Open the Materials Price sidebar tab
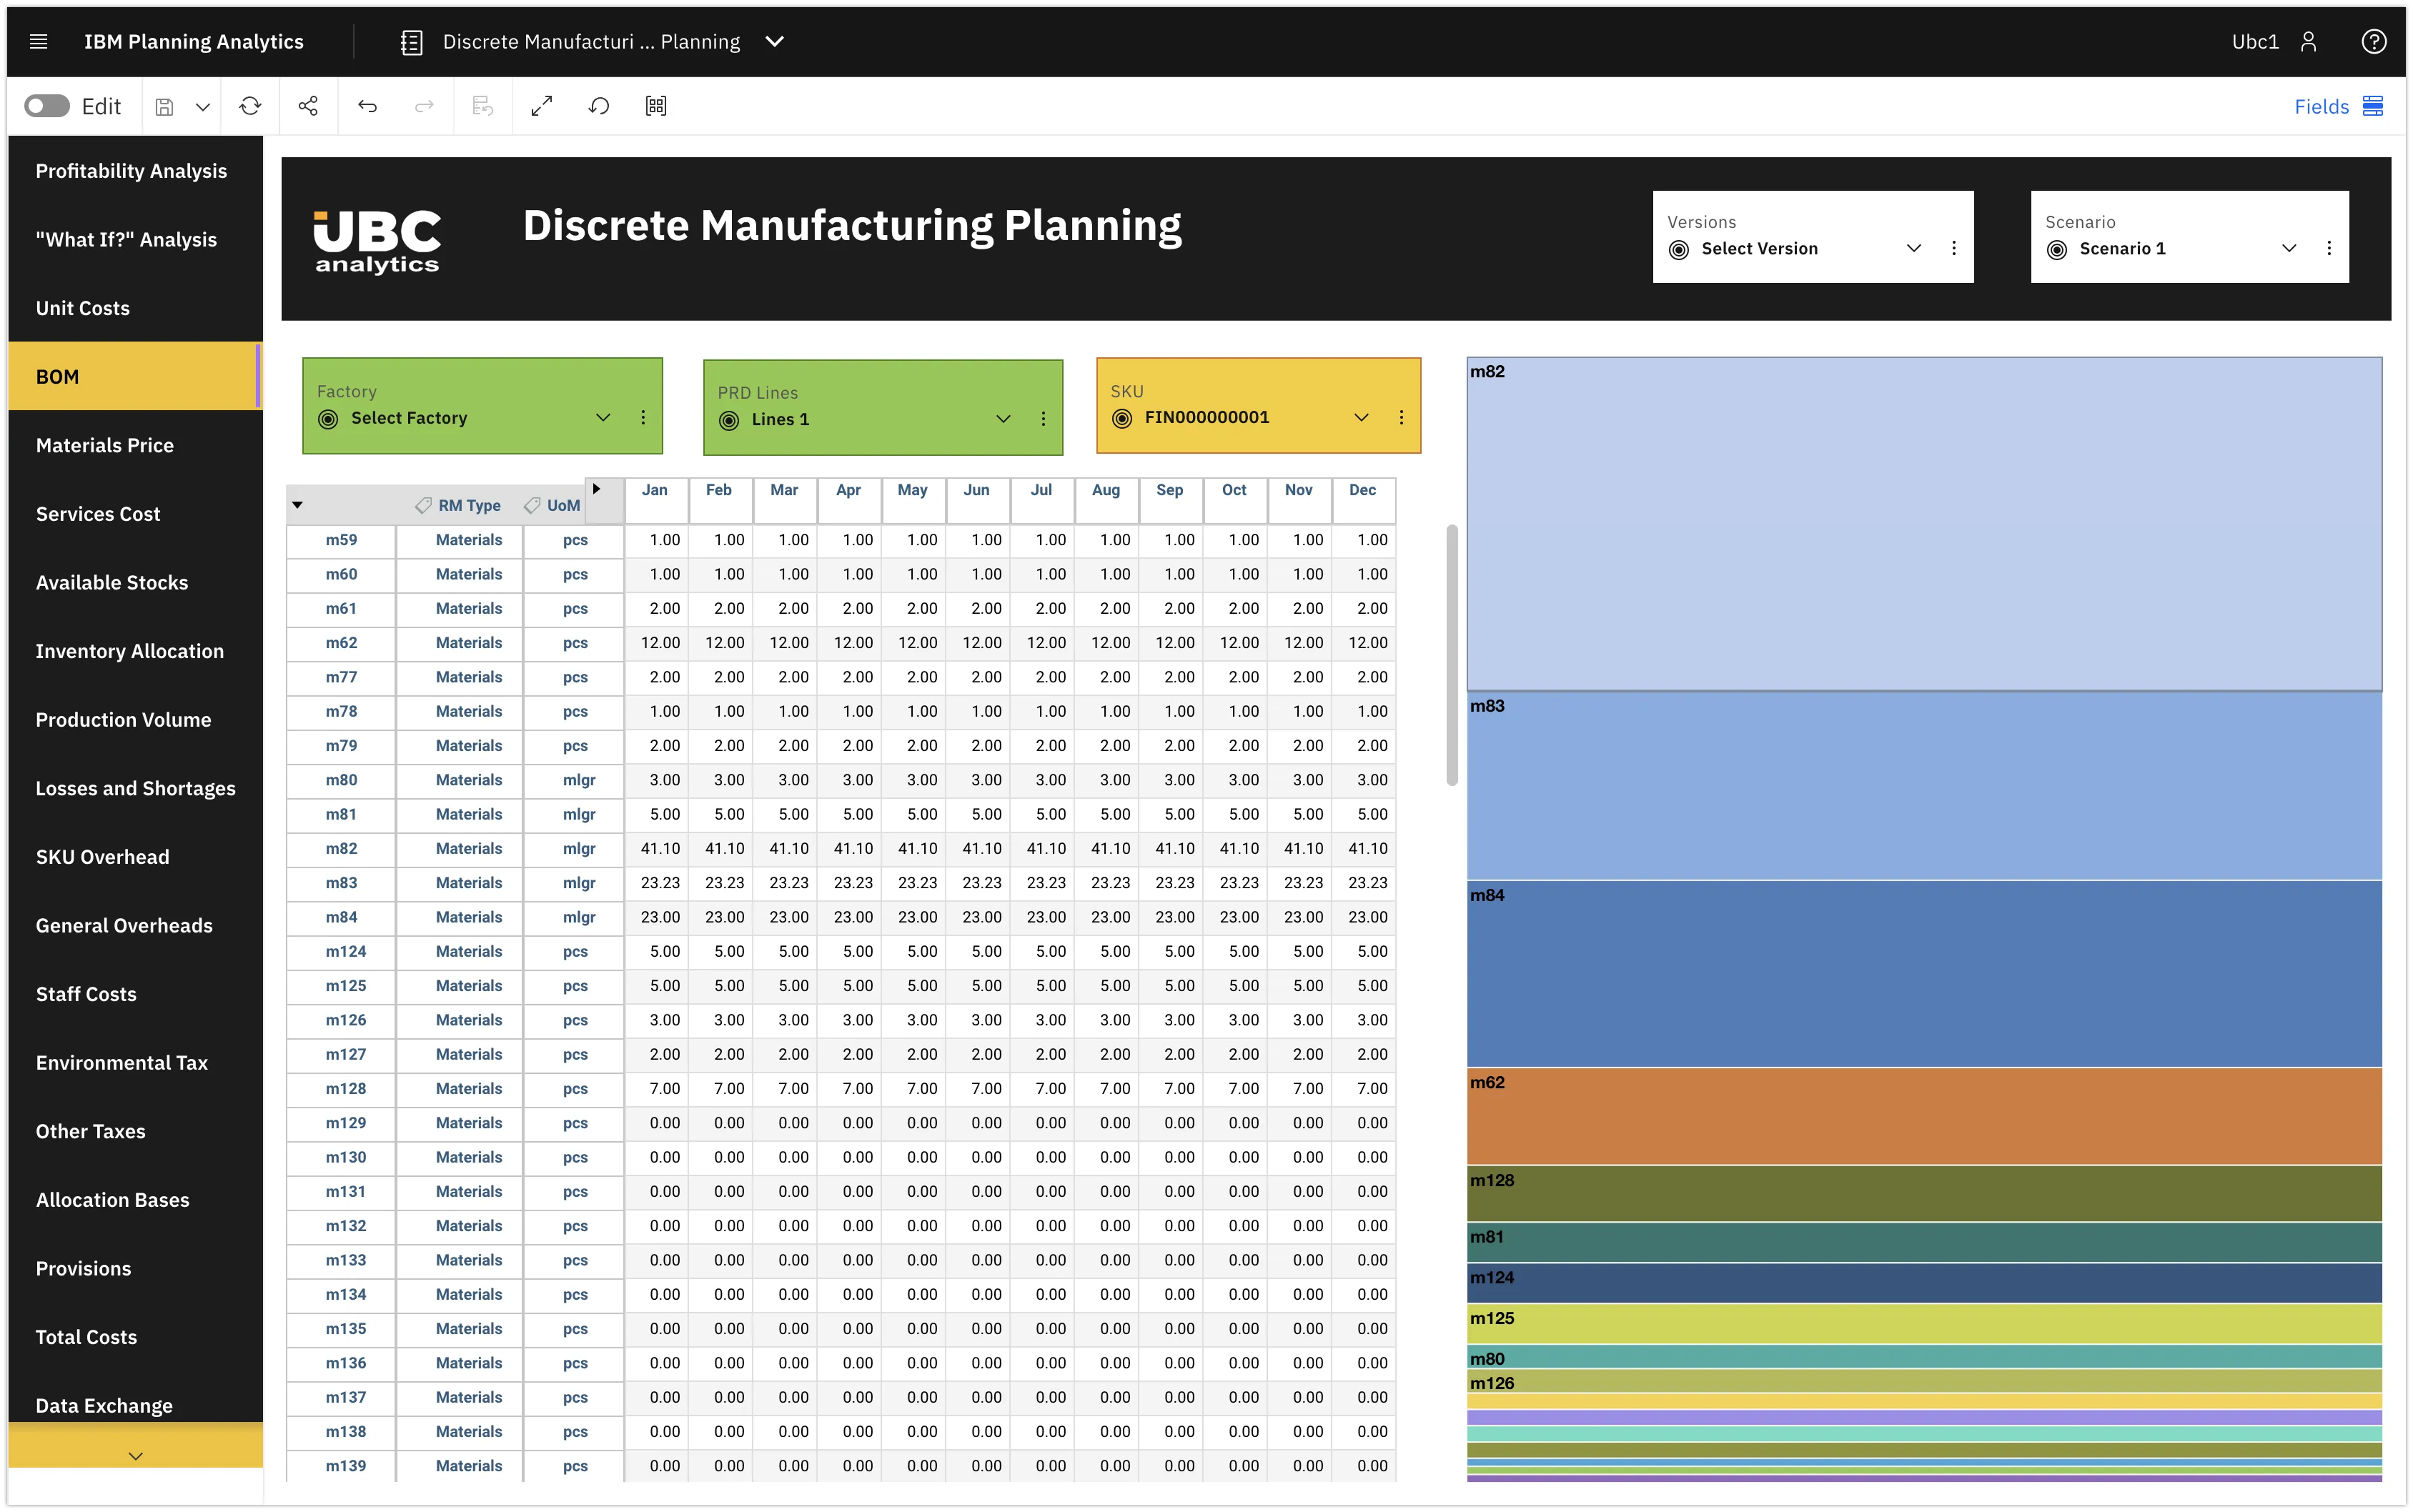Image resolution: width=2413 pixels, height=1512 pixels. tap(105, 445)
